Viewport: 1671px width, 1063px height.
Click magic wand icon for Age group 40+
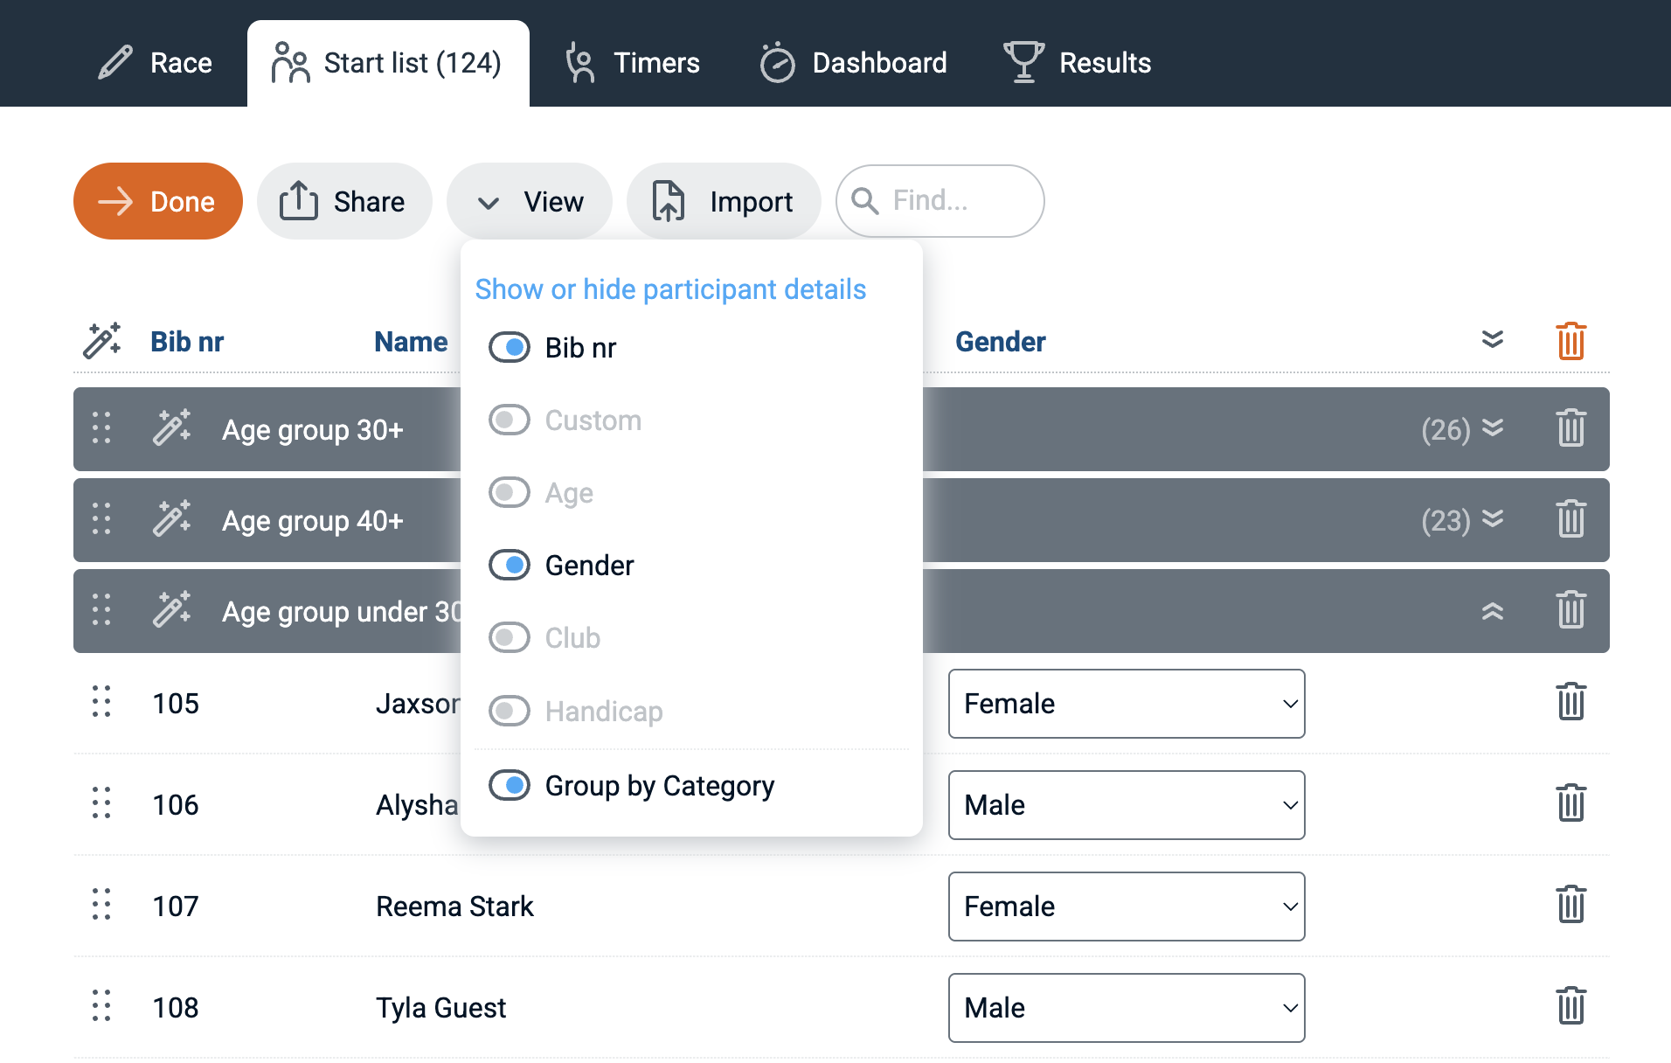point(172,520)
